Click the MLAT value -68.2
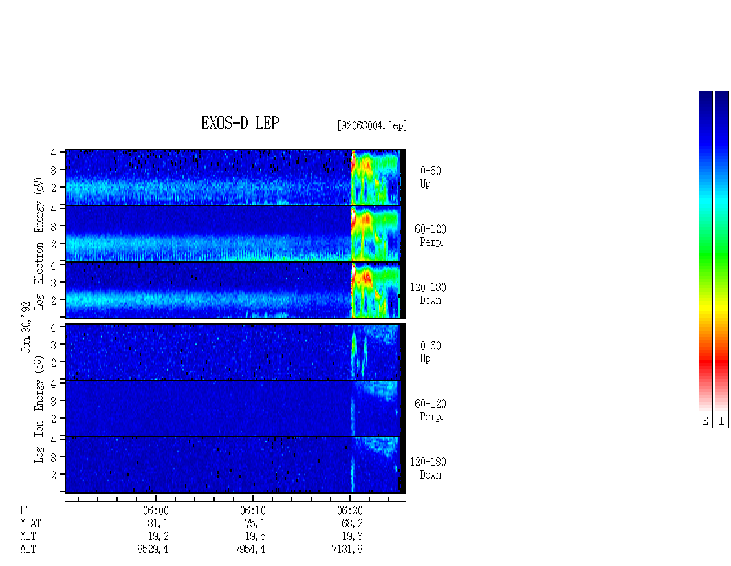This screenshot has height=566, width=731. [x=349, y=523]
